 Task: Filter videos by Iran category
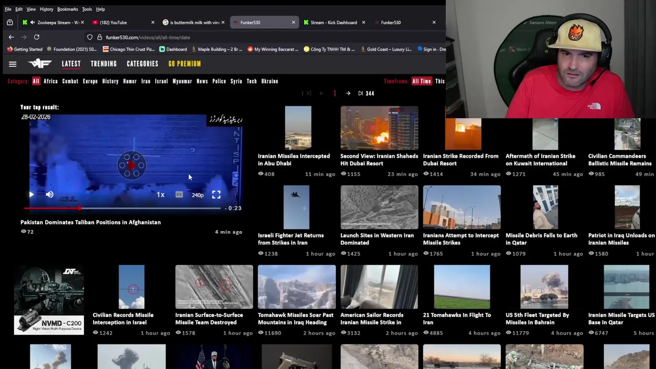tap(146, 81)
